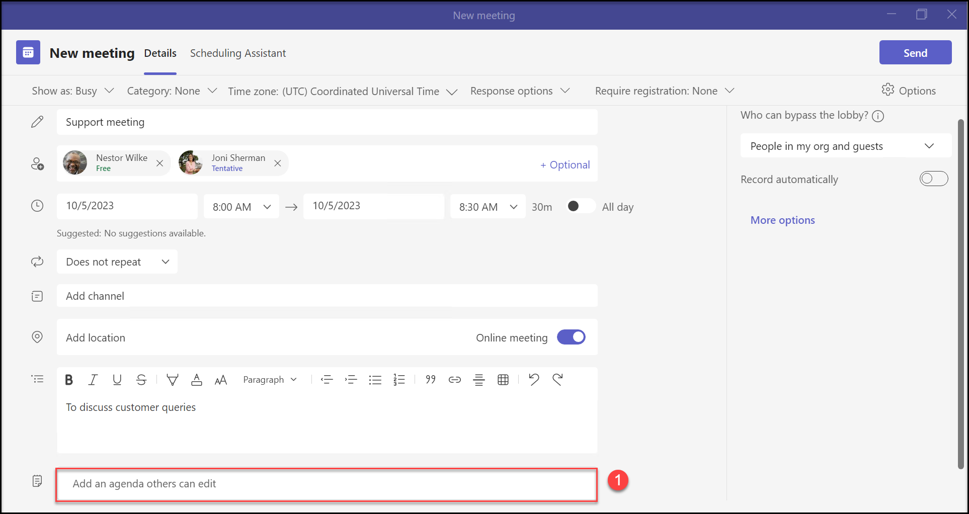Image resolution: width=969 pixels, height=514 pixels.
Task: Change Does not repeat recurrence setting
Action: coord(117,262)
